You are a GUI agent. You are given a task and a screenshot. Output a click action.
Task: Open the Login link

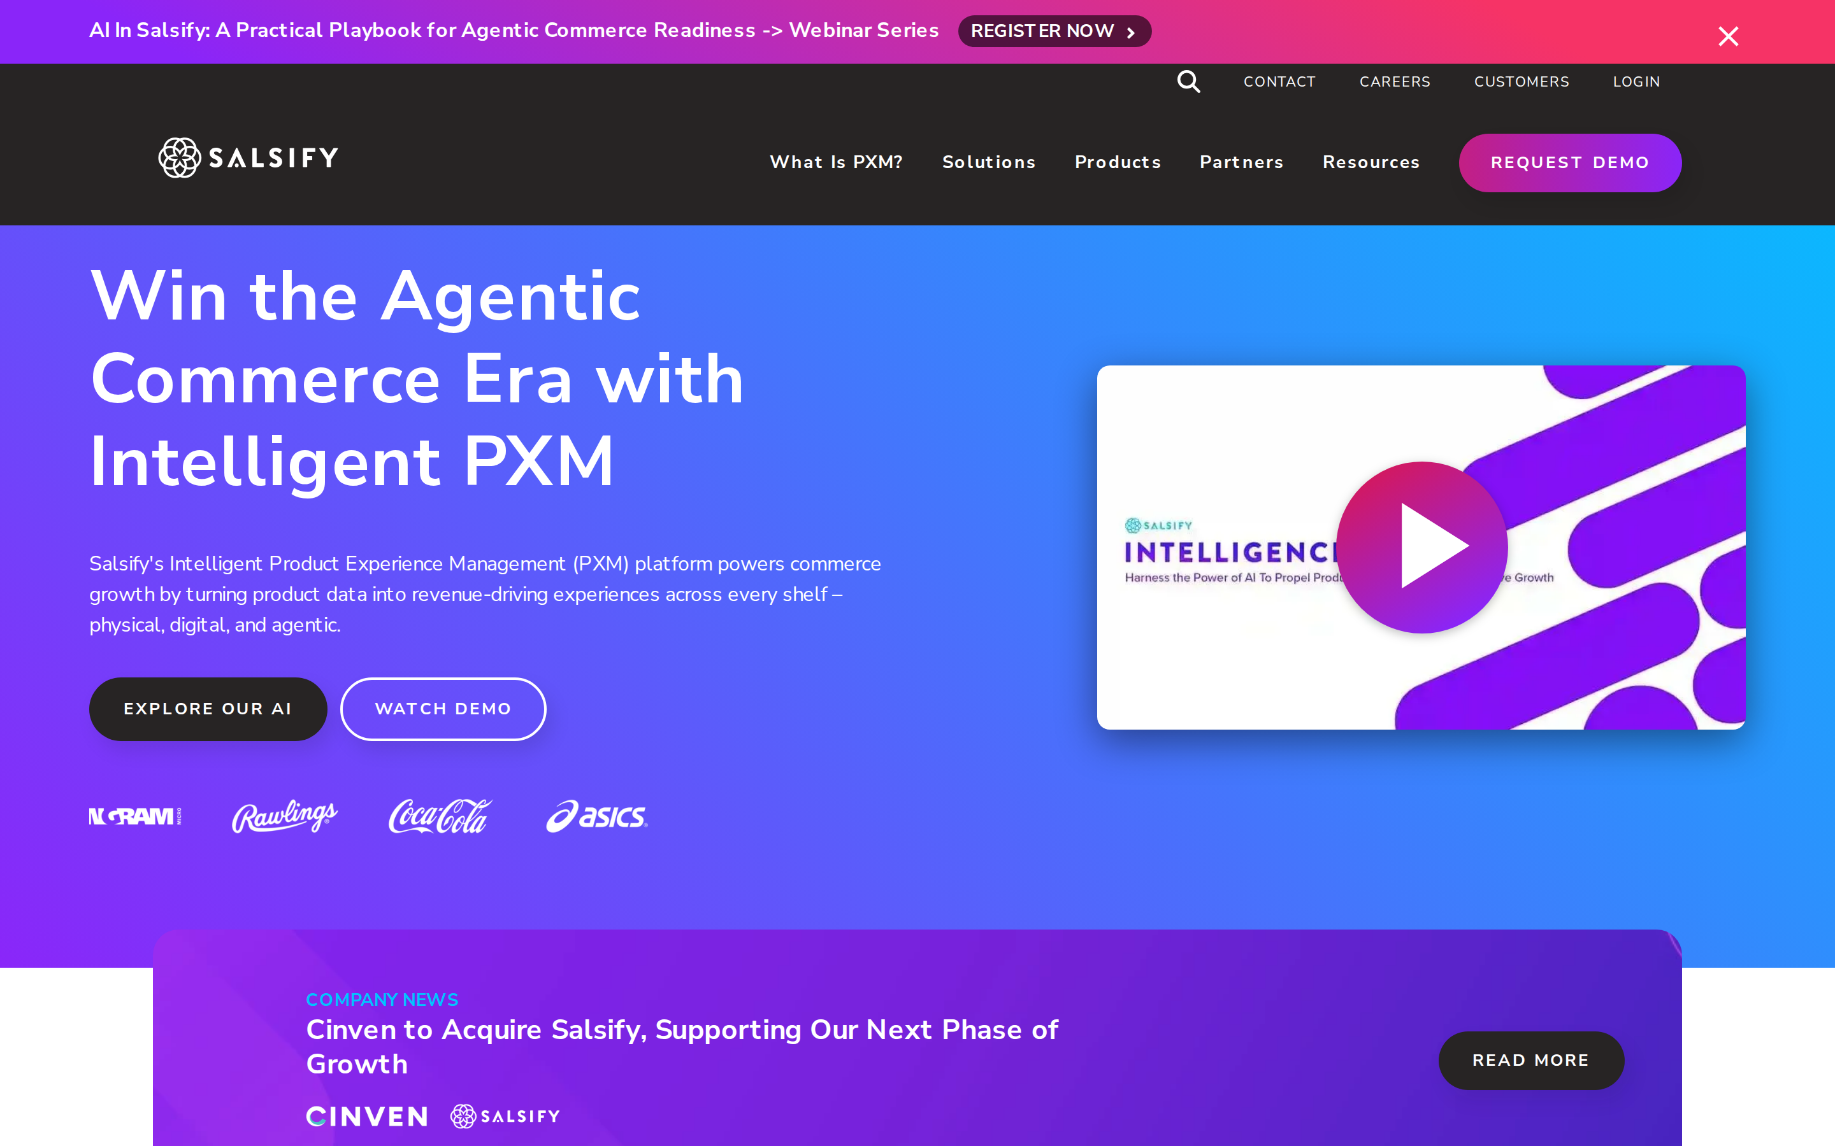1636,82
